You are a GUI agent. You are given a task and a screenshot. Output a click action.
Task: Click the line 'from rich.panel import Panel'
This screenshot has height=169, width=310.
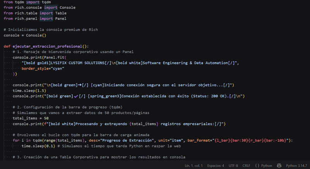coord(35,19)
